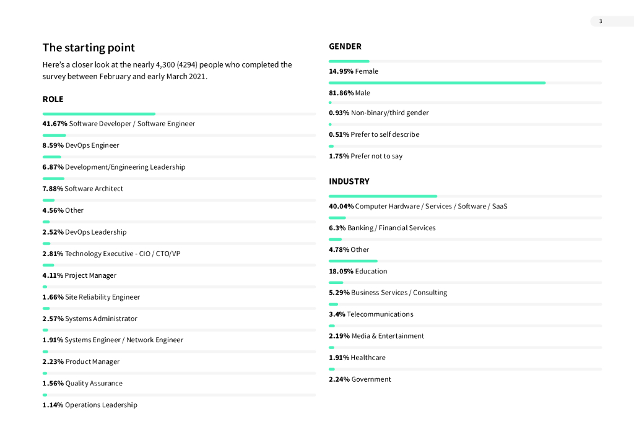The height and width of the screenshot is (448, 634).
Task: Select the page number 3 badge
Action: [600, 22]
